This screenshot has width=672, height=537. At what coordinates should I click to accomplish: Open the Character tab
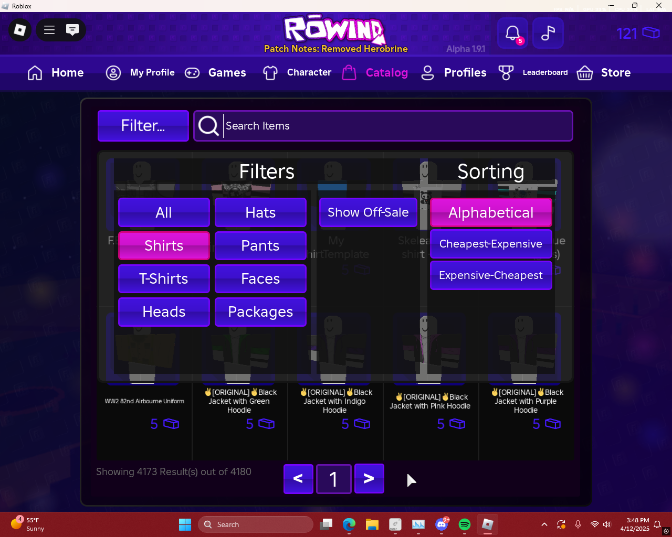tap(297, 72)
